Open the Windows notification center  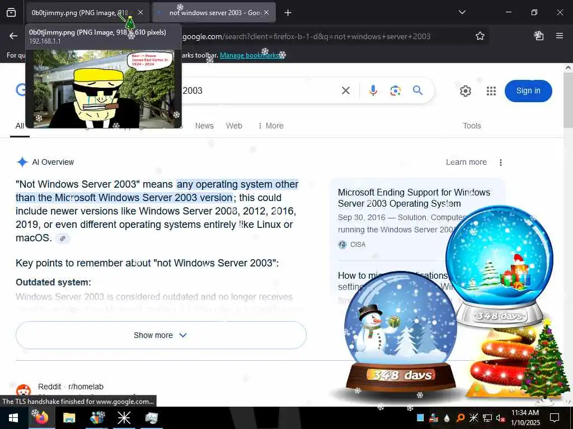coord(555,418)
